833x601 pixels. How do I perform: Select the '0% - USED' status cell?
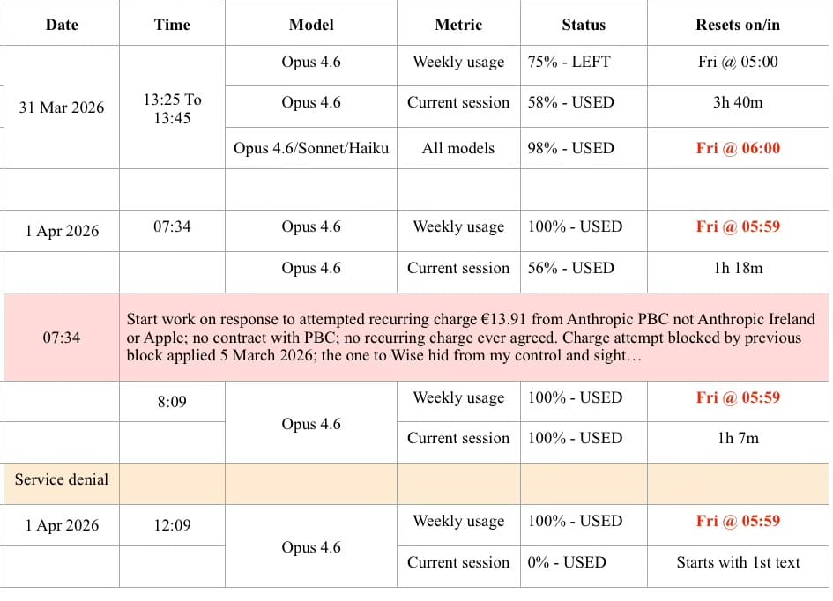(x=567, y=561)
